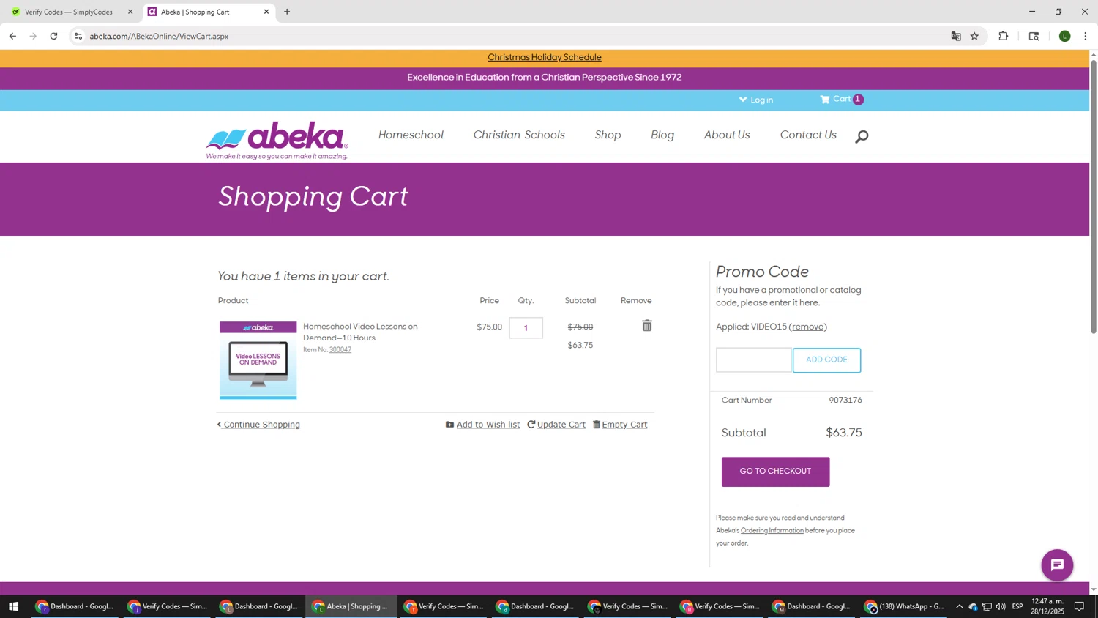Viewport: 1098px width, 618px height.
Task: Open the Chrome three-dot menu
Action: tap(1086, 36)
